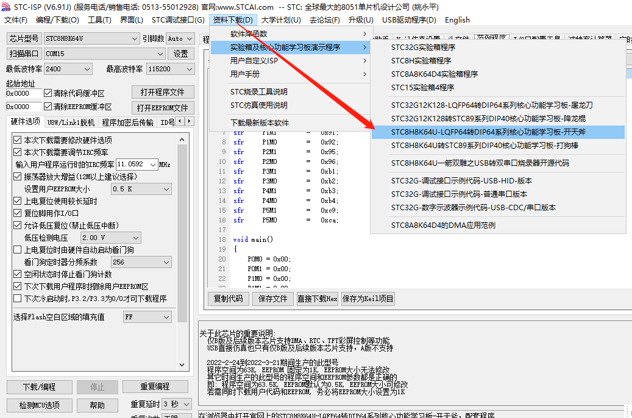The width and height of the screenshot is (632, 418).
Task: Click hardware options scrollbar up arrow
Action: 182,140
